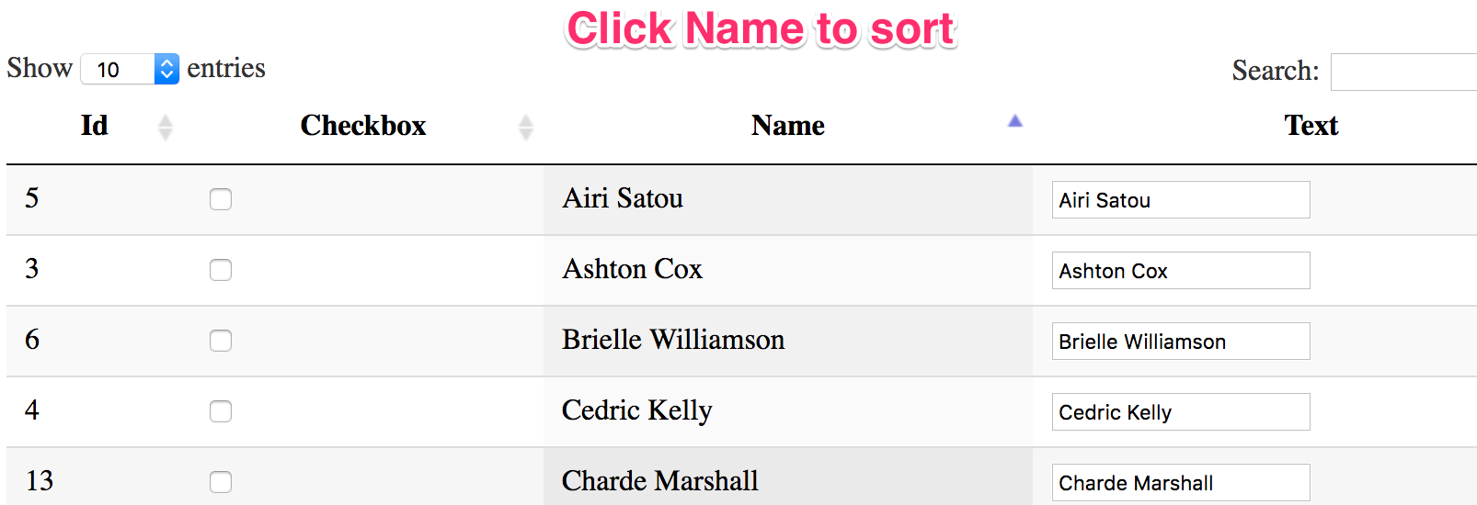Enable the checkbox for Brielle Williamson

coord(221,341)
